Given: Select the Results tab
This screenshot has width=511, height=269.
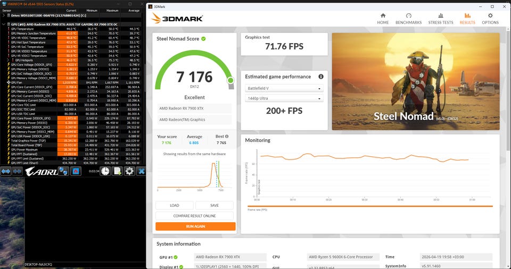Looking at the screenshot, I should 467,19.
